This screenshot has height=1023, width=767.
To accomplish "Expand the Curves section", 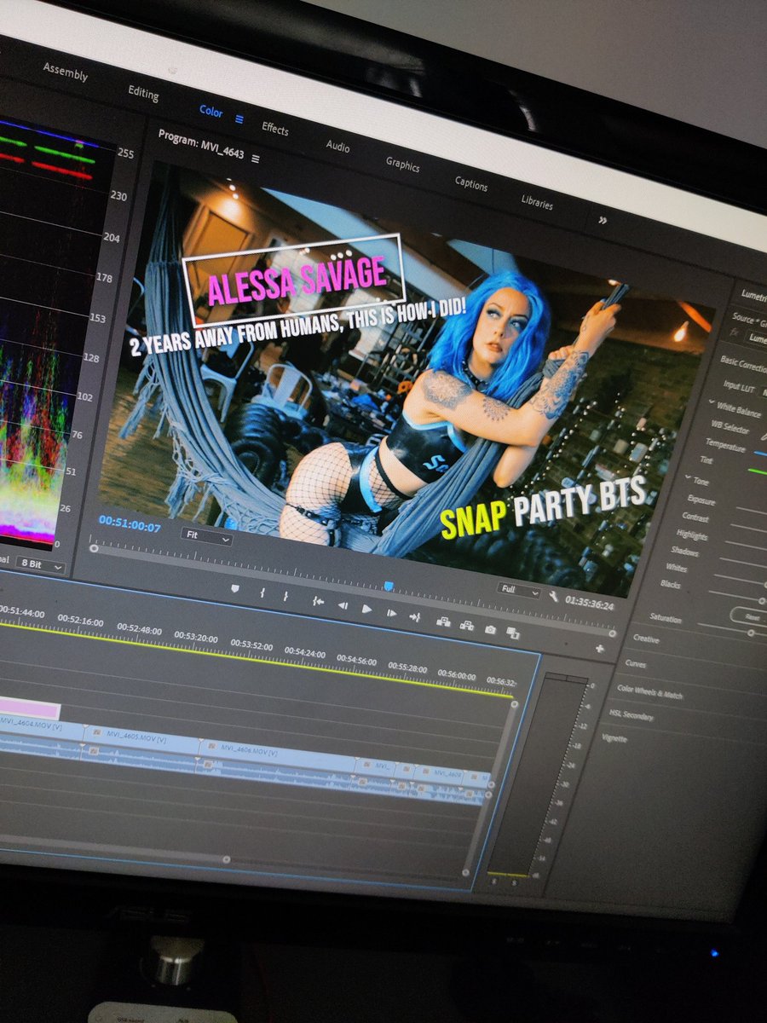I will point(636,663).
